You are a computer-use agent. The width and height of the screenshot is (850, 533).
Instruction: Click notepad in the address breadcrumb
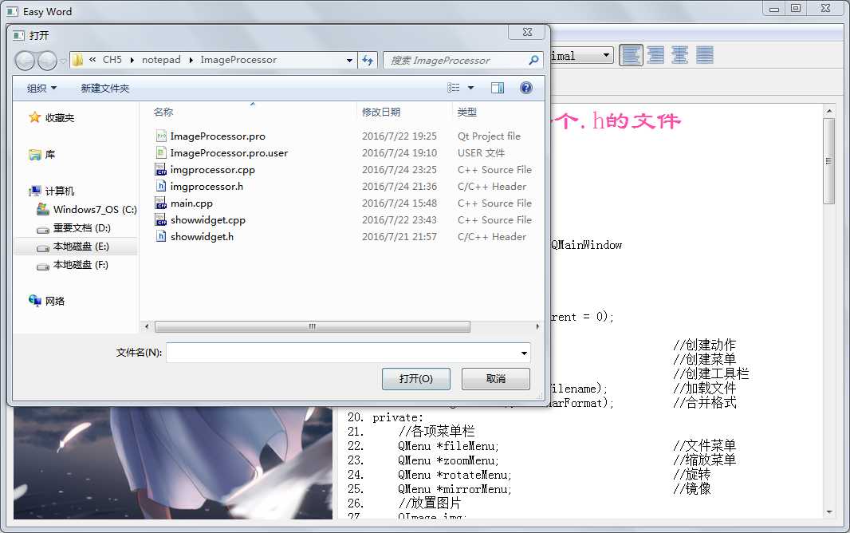tap(161, 60)
